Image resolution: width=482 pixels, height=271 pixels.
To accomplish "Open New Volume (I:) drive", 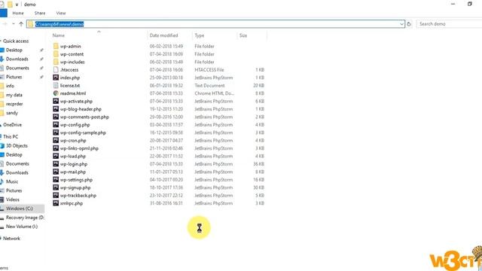I will [22, 227].
